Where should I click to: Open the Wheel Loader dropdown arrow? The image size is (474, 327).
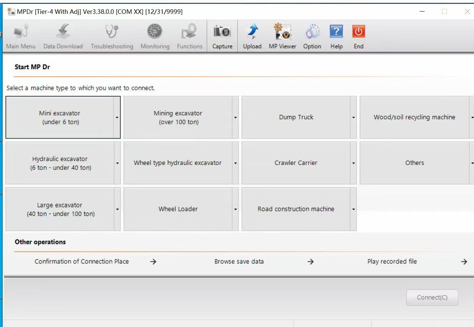(235, 209)
